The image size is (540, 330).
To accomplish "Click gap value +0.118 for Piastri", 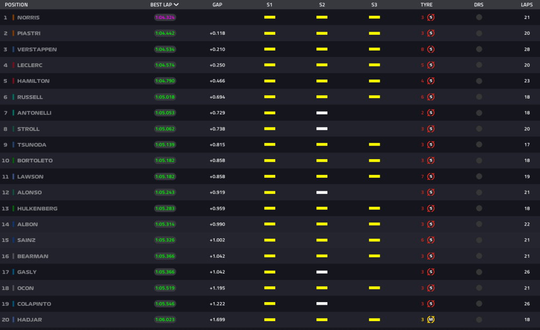I will tap(217, 33).
